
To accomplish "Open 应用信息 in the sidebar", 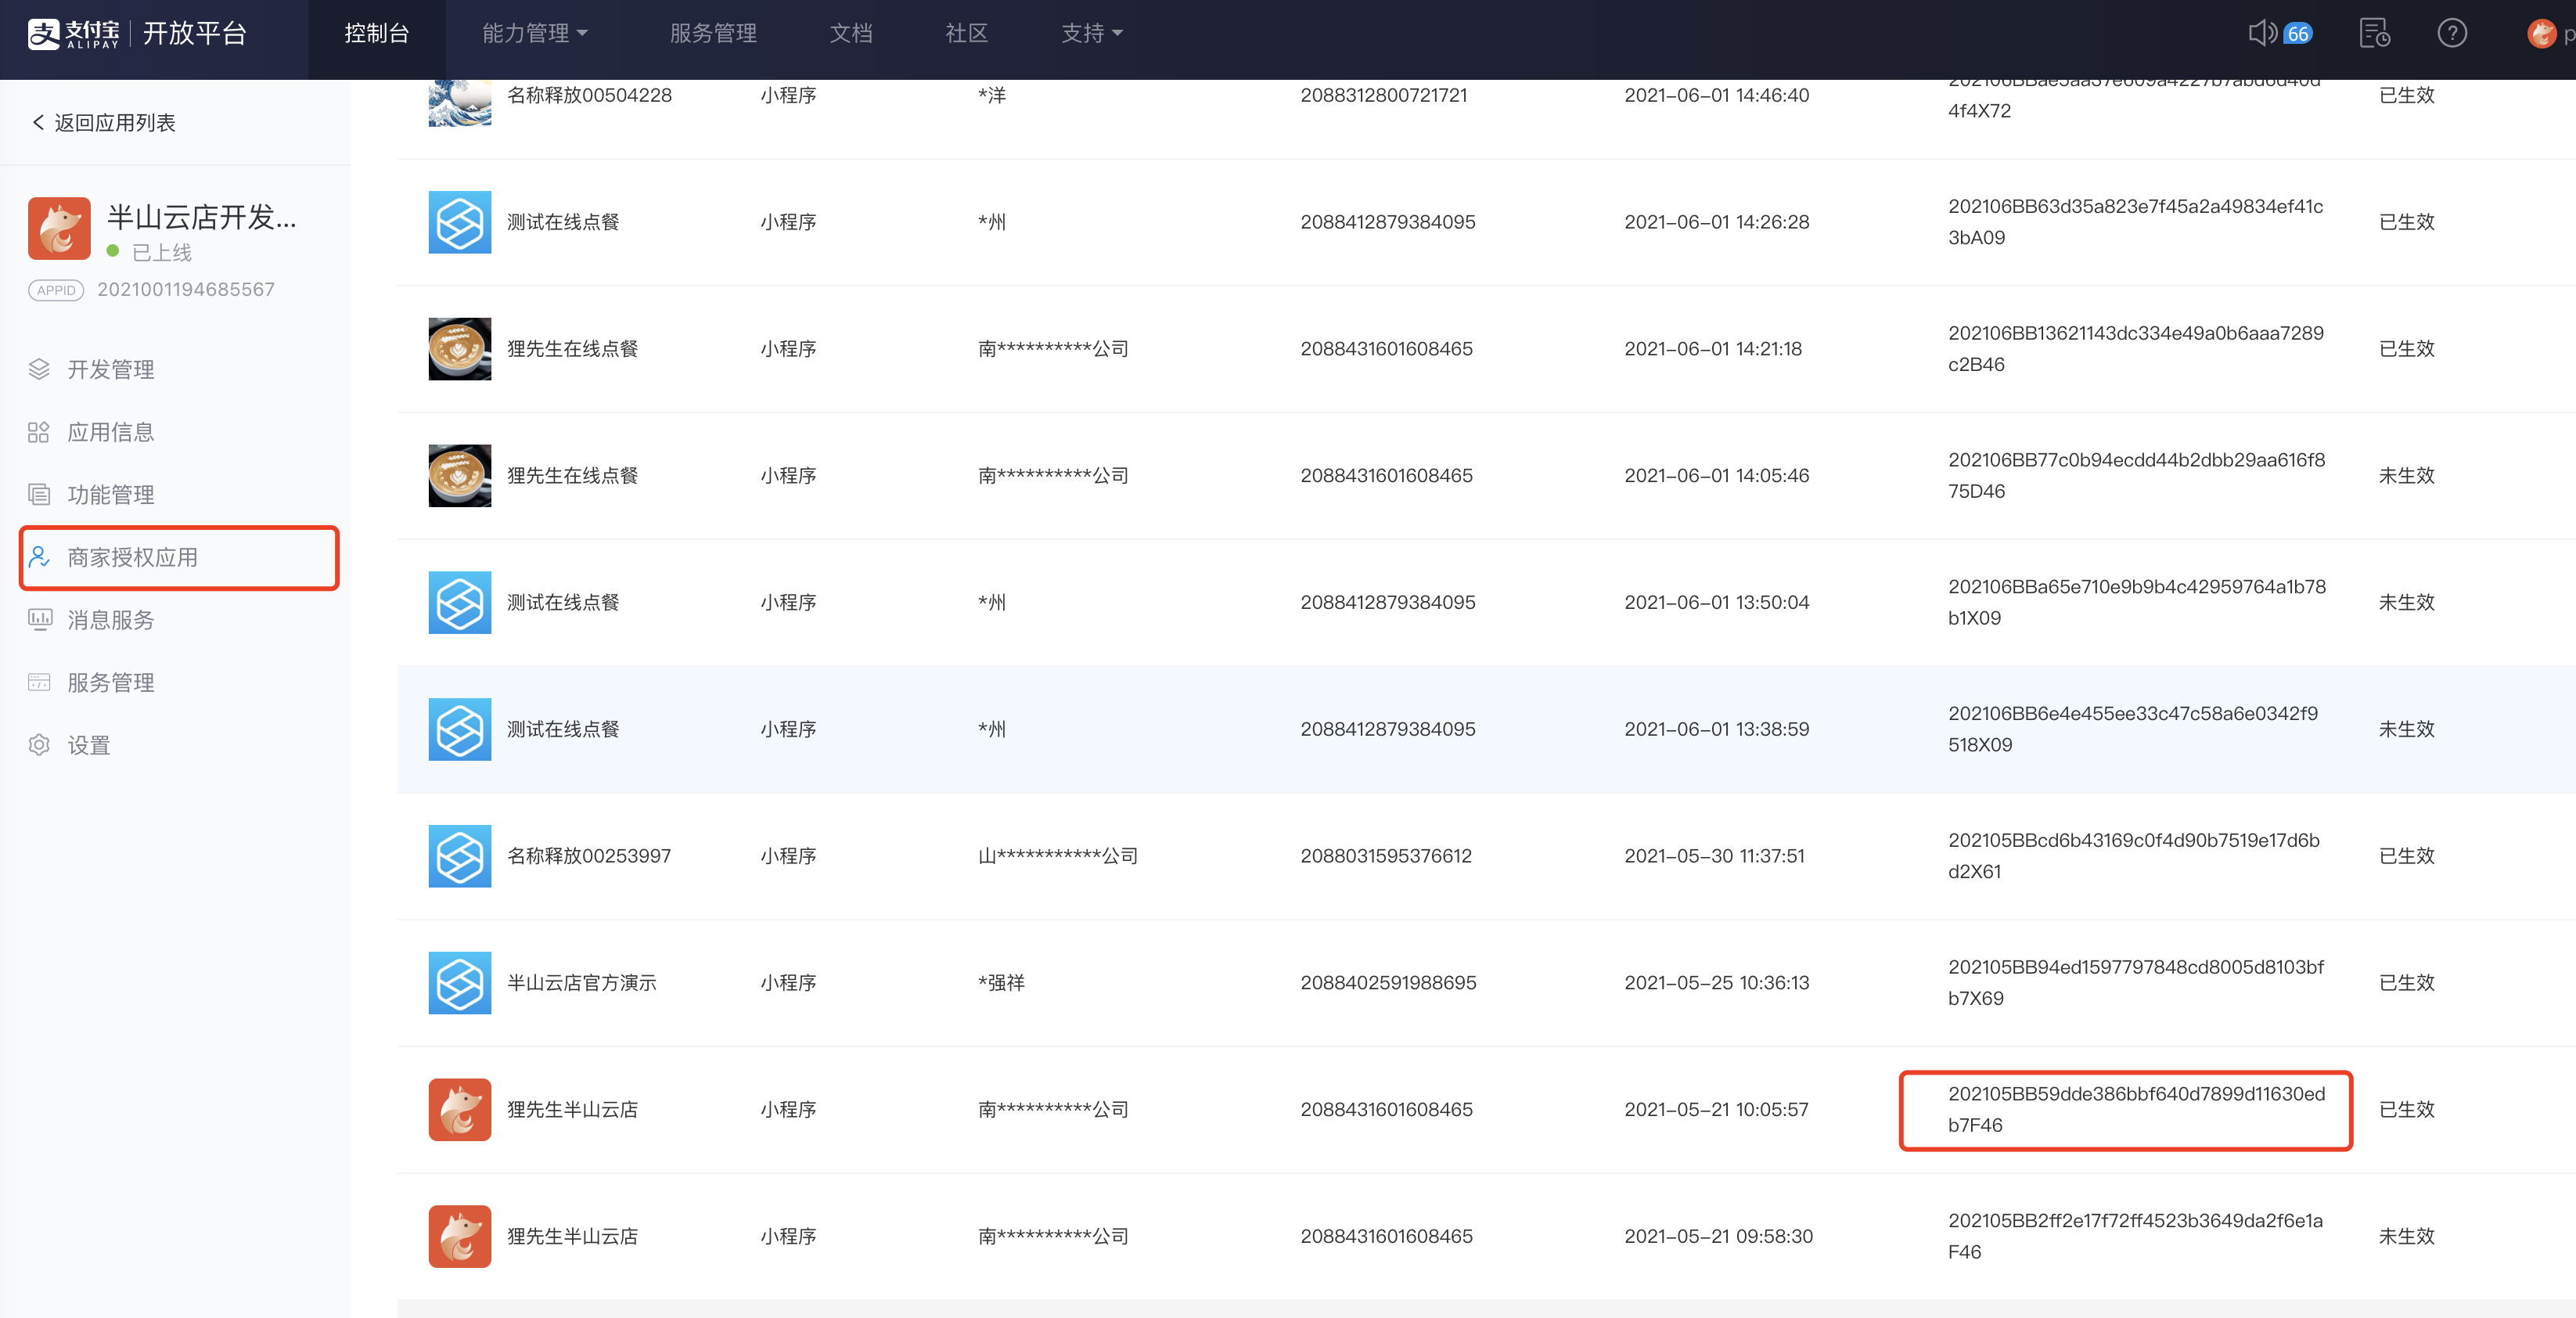I will coord(110,432).
